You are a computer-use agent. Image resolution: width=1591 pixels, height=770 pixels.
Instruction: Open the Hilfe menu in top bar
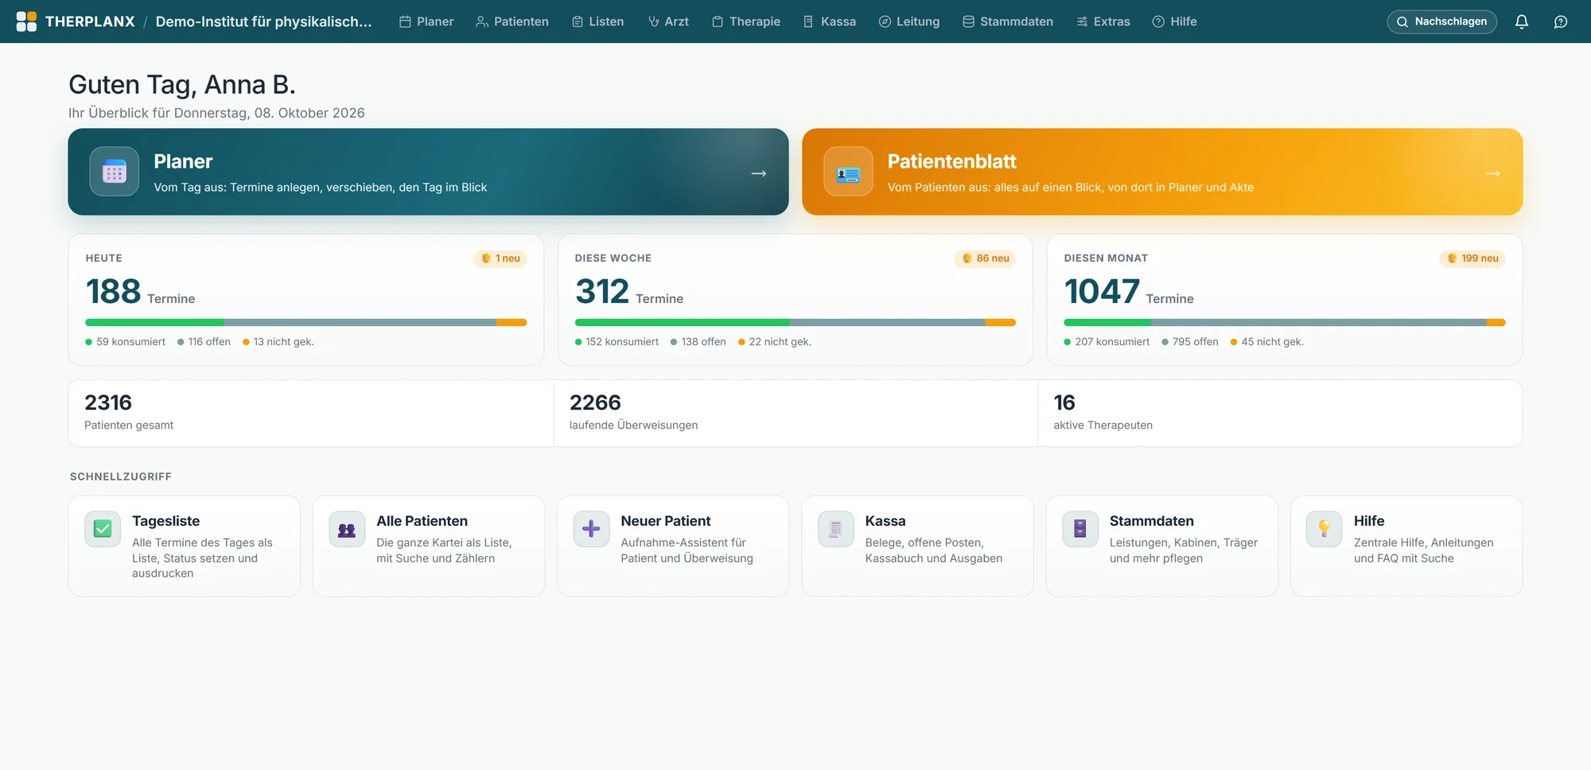pos(1175,21)
